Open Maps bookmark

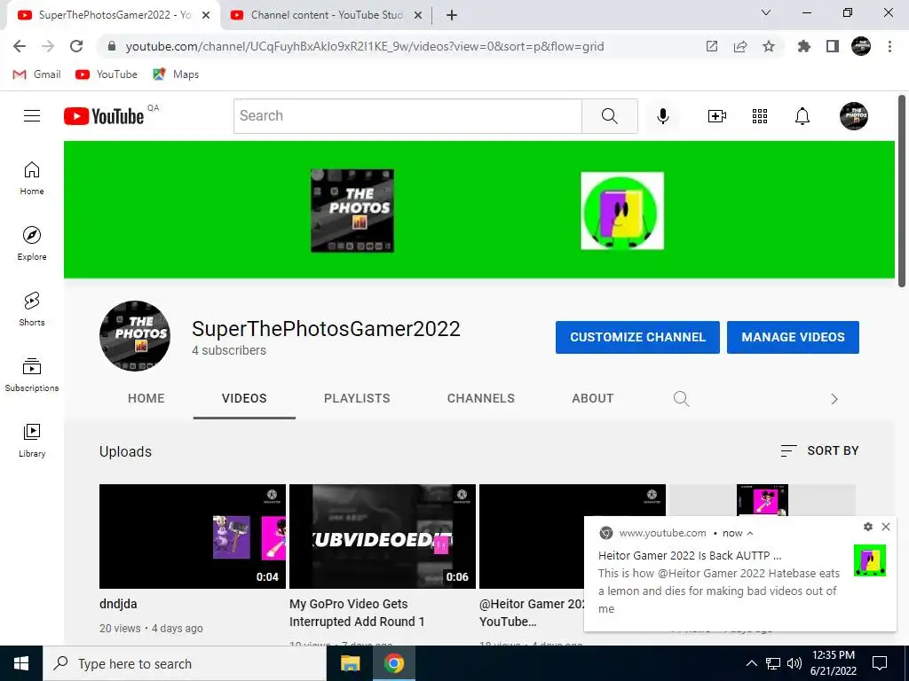point(177,74)
